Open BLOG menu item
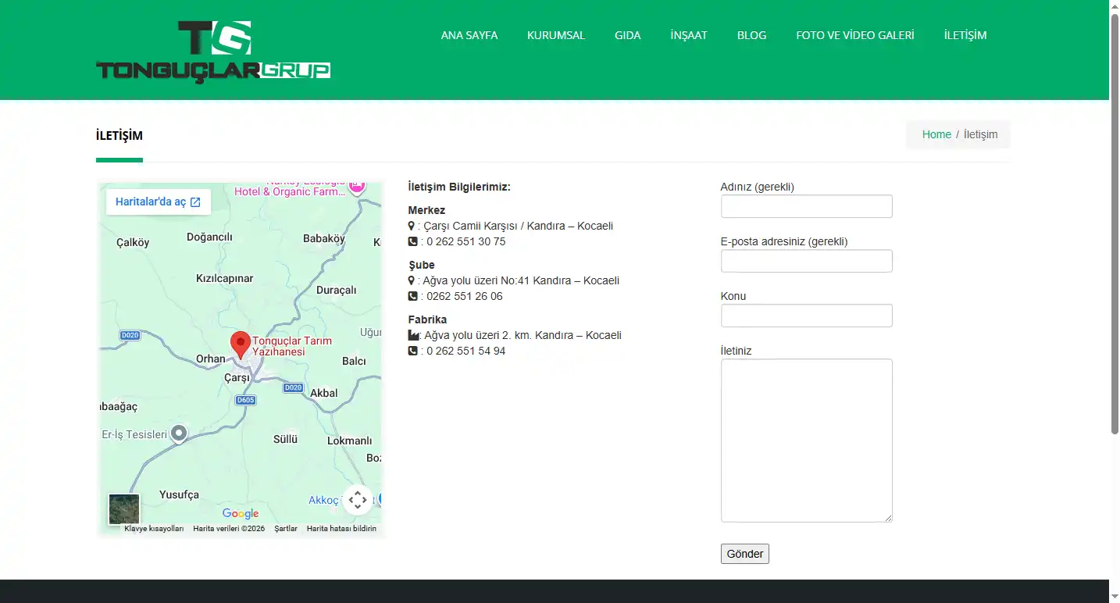Viewport: 1120px width, 603px height. [752, 35]
